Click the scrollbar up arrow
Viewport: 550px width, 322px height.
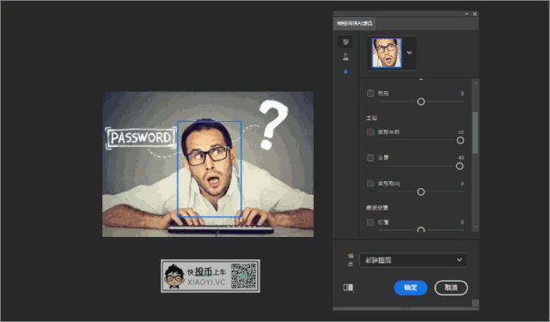[x=475, y=83]
